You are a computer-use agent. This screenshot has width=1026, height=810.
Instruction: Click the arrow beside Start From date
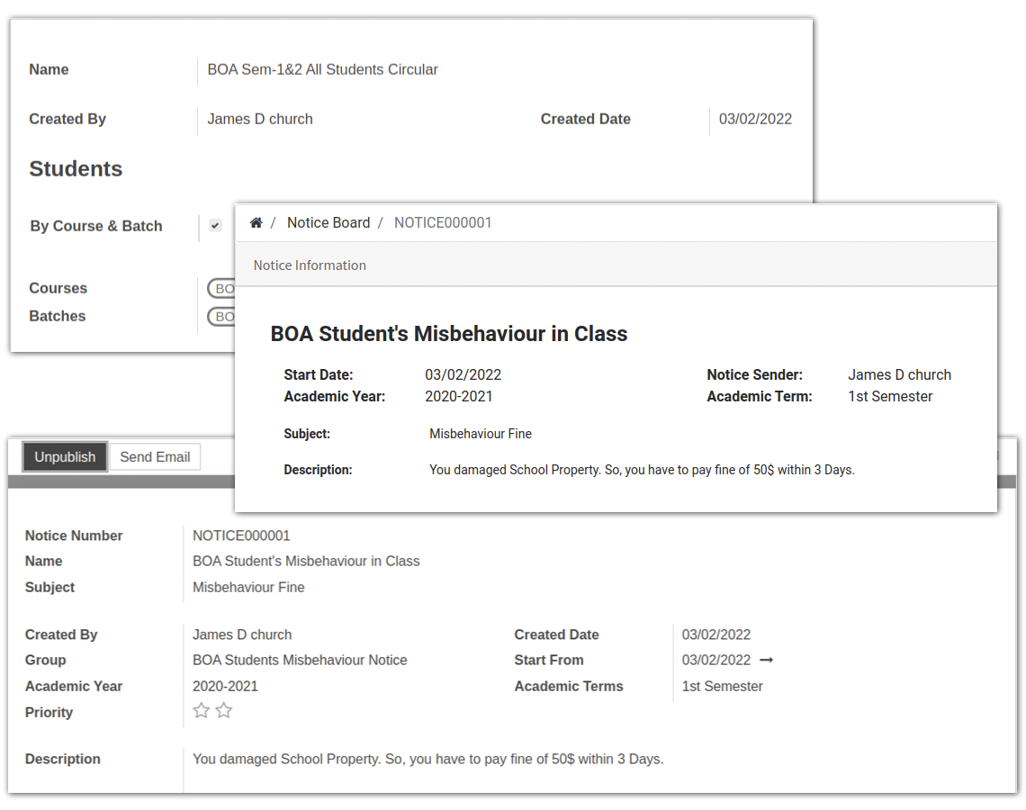click(767, 661)
